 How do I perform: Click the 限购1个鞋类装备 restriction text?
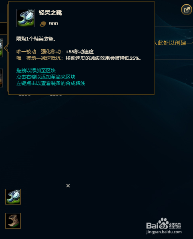pyautogui.click(x=36, y=39)
